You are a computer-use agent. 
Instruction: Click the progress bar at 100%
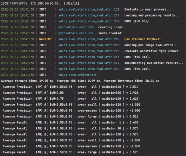15,3
